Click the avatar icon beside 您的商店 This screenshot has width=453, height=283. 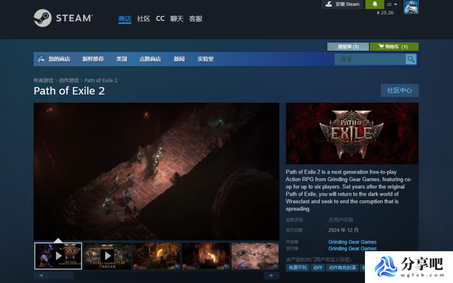point(41,59)
